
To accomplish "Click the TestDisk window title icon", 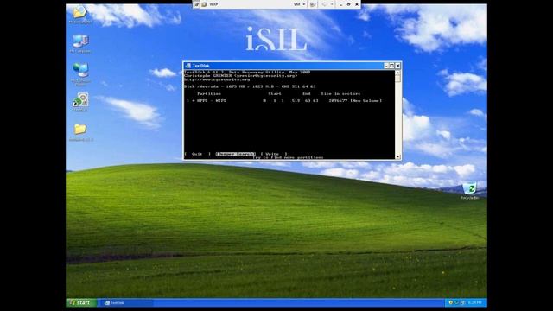I will point(188,66).
